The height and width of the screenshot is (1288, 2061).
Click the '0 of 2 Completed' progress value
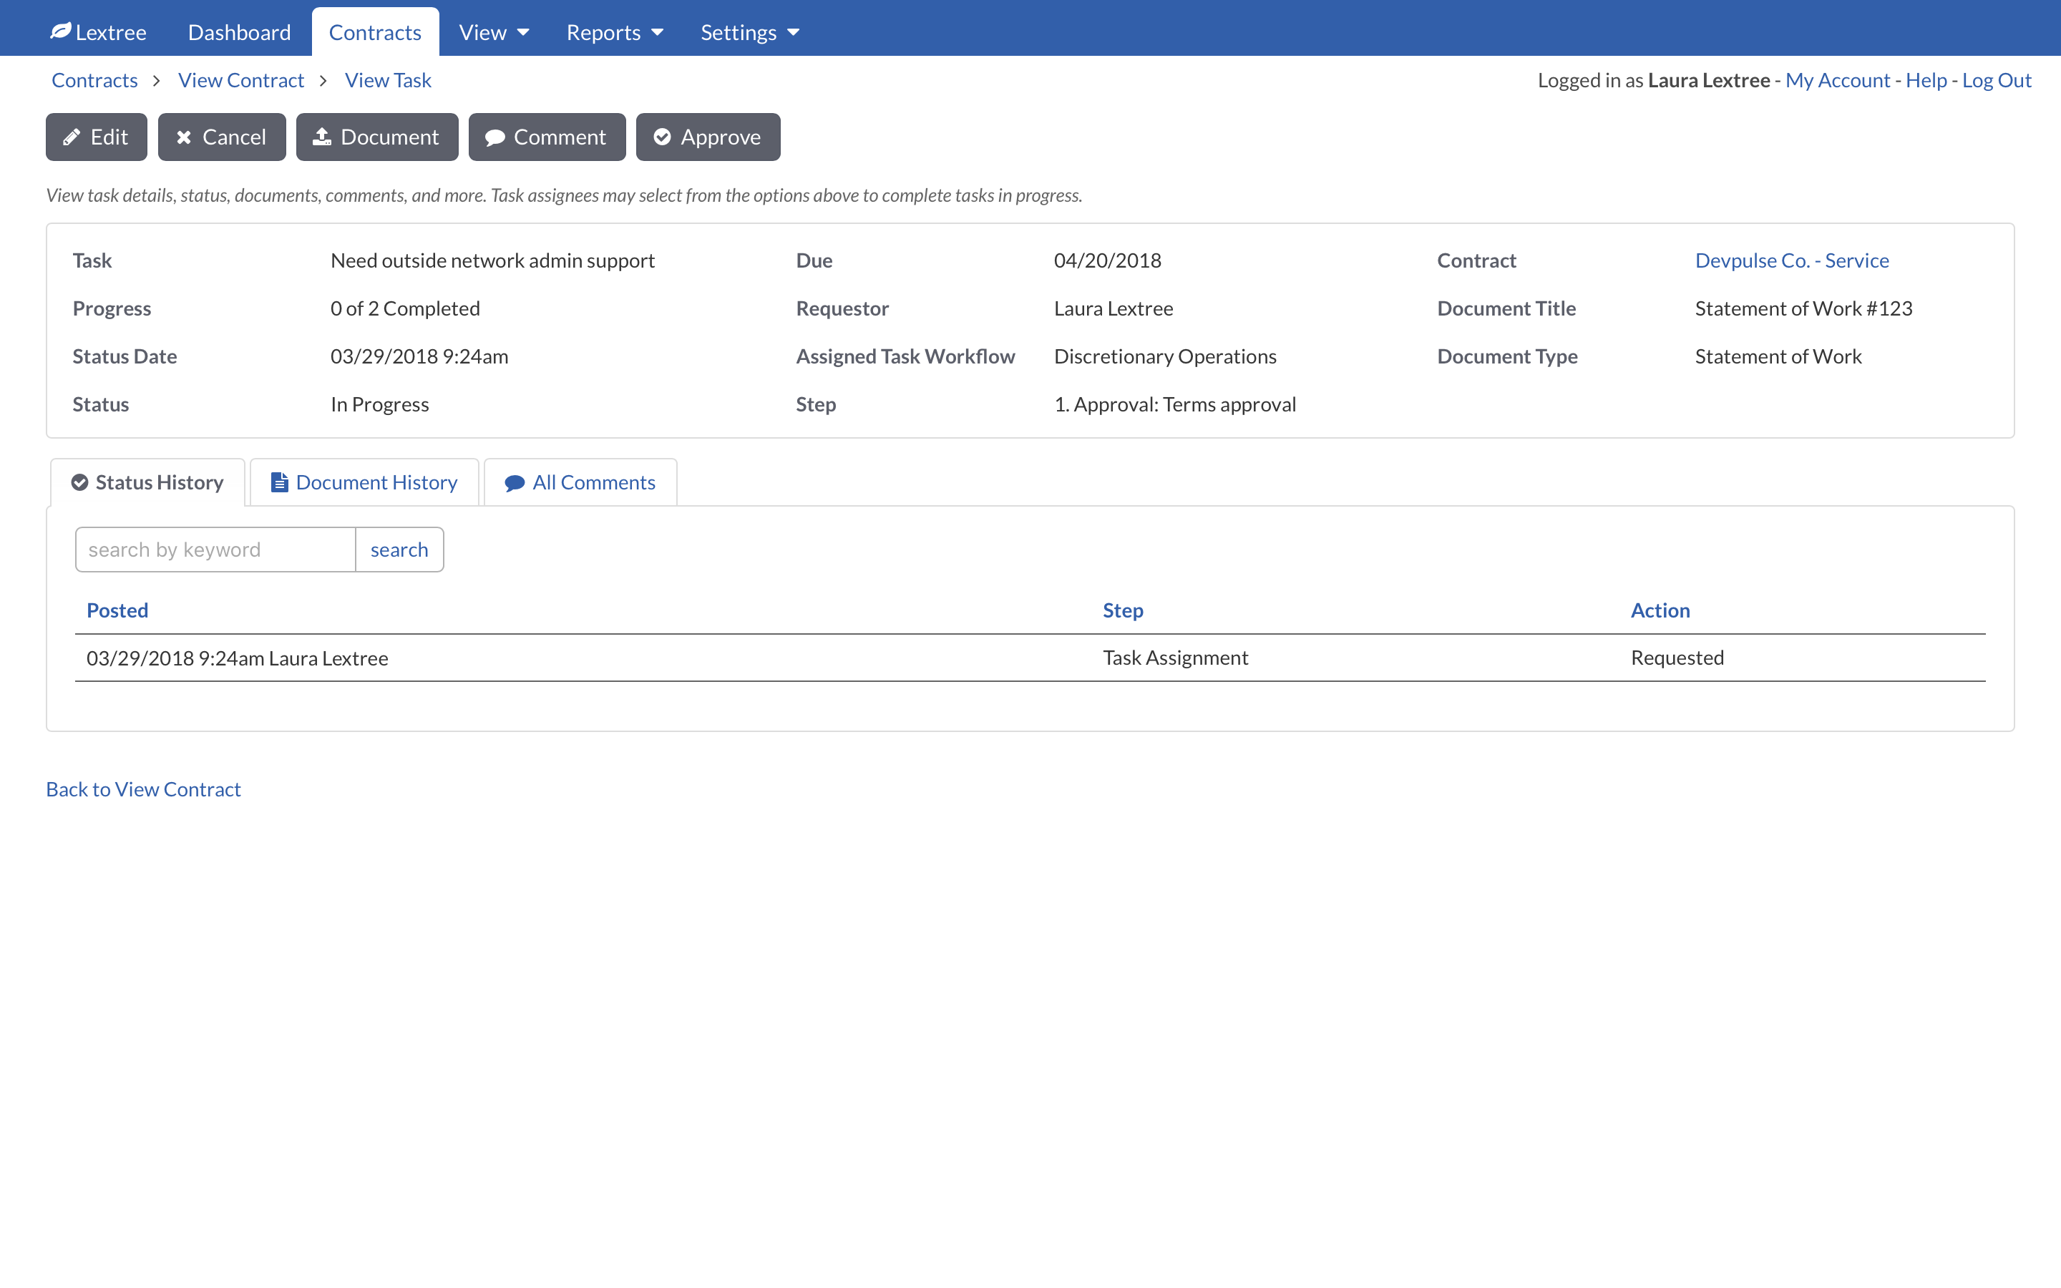[x=405, y=308]
